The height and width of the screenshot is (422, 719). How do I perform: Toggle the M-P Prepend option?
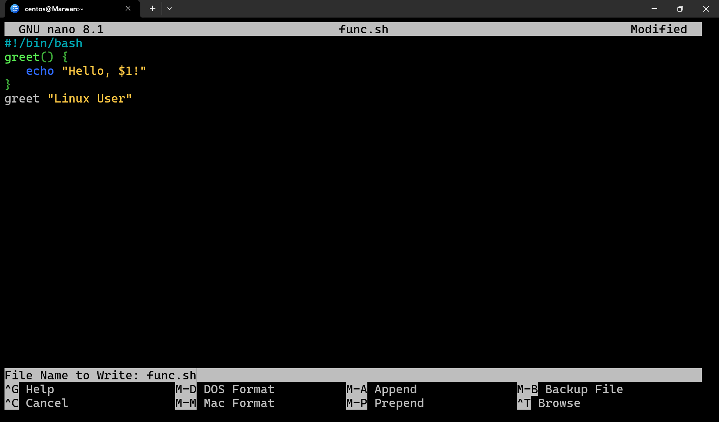point(385,403)
